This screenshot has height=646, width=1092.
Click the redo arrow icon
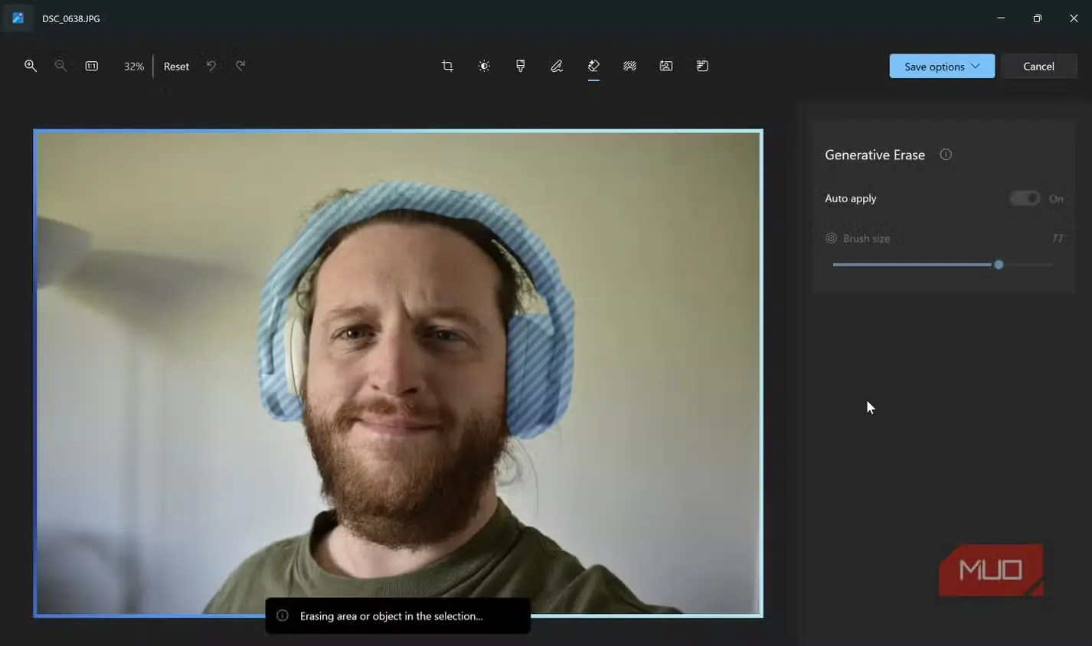pyautogui.click(x=240, y=66)
